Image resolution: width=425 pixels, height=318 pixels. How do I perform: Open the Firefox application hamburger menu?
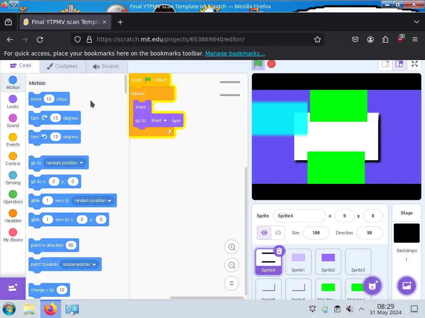tap(415, 39)
